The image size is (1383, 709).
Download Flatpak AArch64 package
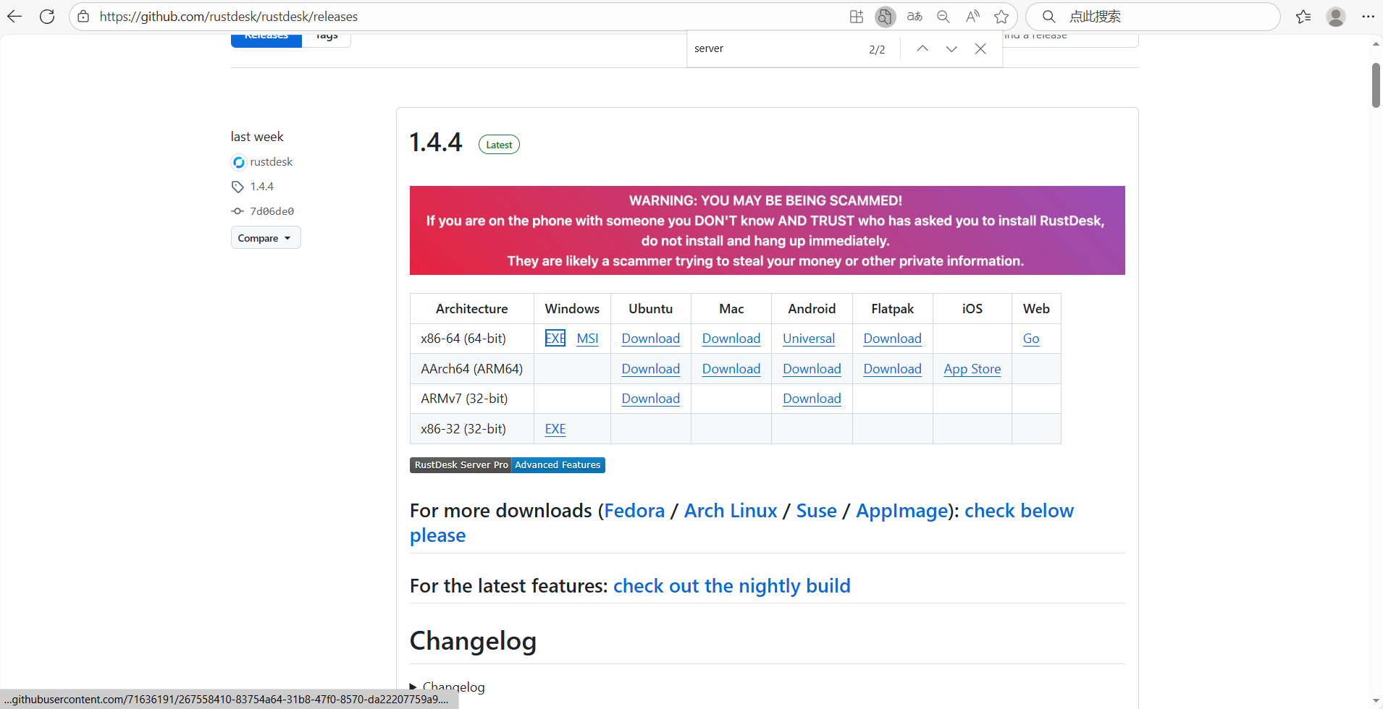(x=892, y=369)
